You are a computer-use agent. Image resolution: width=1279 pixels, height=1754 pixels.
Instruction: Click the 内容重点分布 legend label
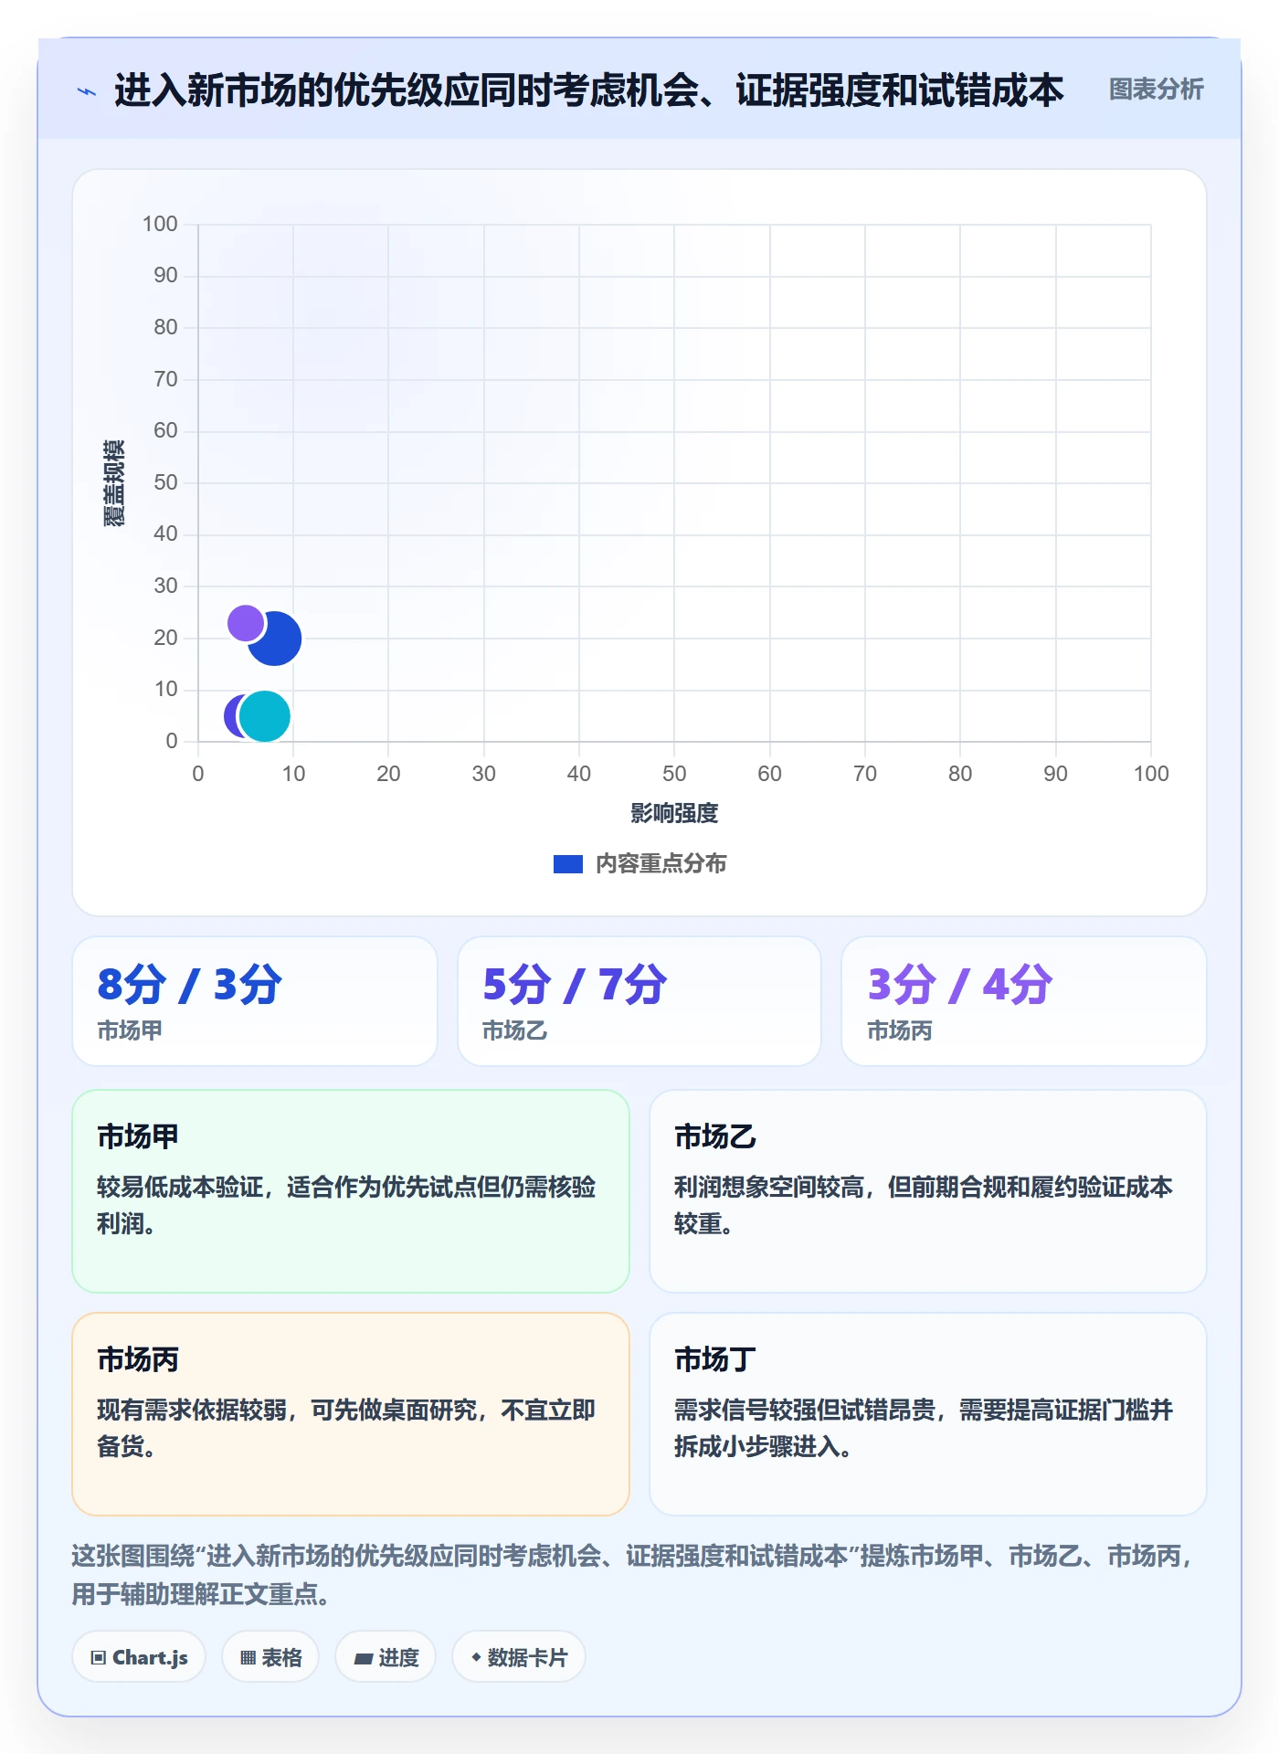[661, 864]
